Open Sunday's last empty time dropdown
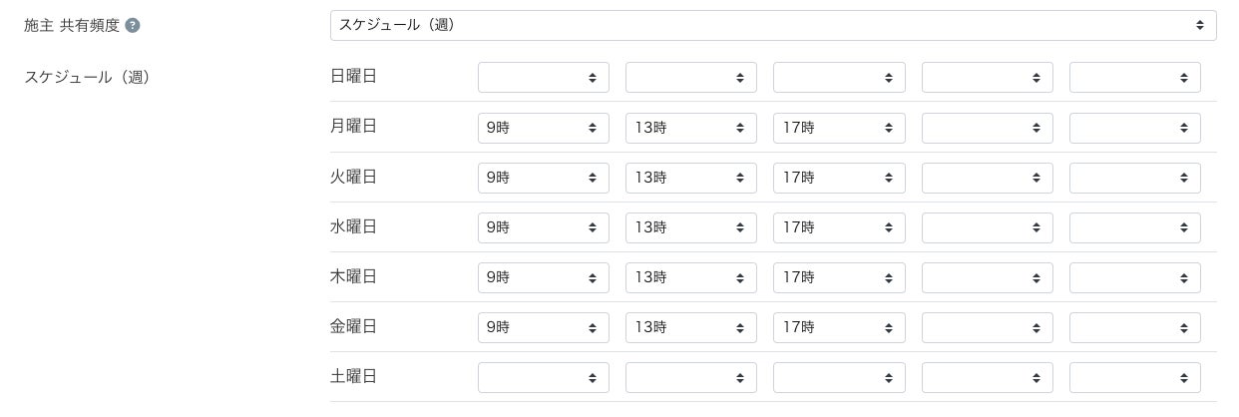This screenshot has width=1239, height=417. 1134,78
